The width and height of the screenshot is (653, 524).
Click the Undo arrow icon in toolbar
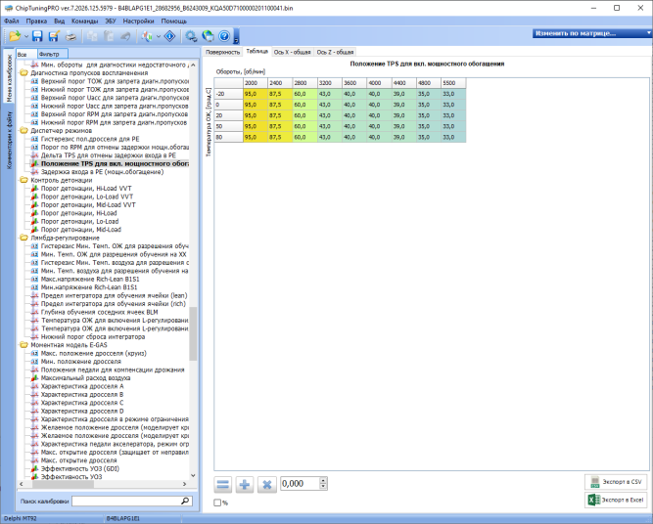point(125,36)
